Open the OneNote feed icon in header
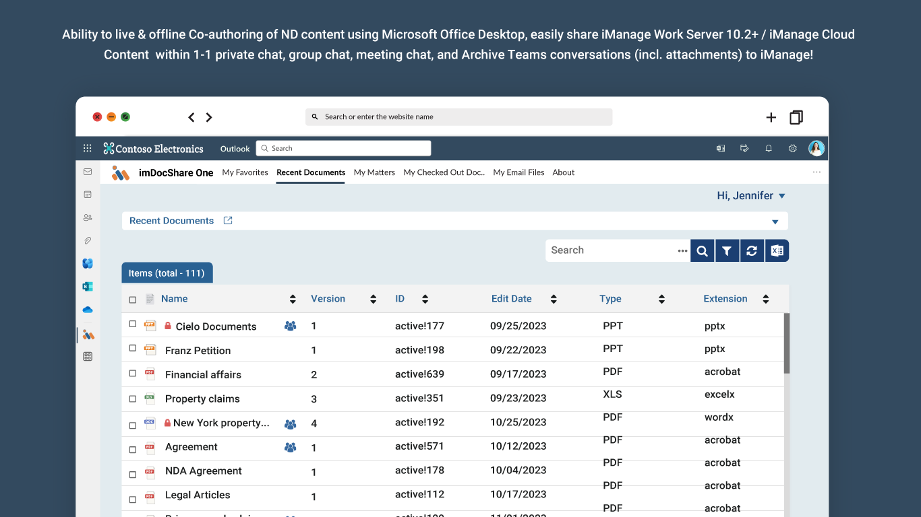The width and height of the screenshot is (921, 517). pyautogui.click(x=721, y=149)
